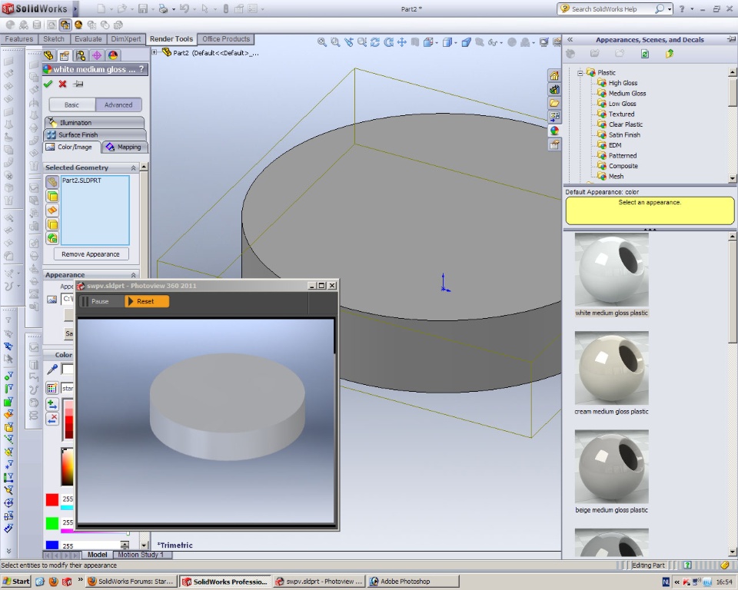Image resolution: width=738 pixels, height=590 pixels.
Task: Click the Save document icon
Action: click(x=143, y=9)
